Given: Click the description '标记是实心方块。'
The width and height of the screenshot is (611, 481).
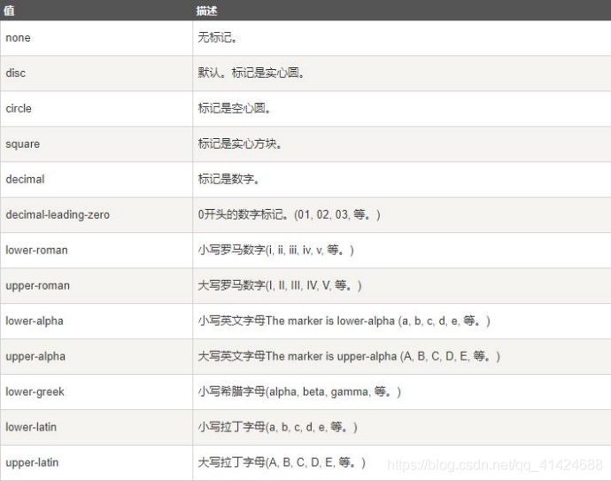Looking at the screenshot, I should [x=240, y=144].
